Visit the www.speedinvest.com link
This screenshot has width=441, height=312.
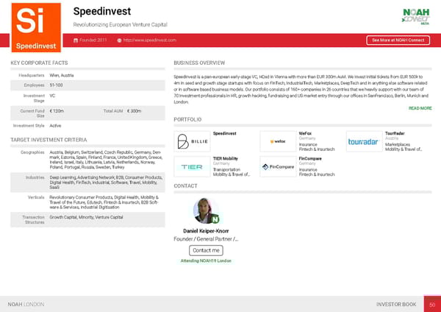click(150, 40)
